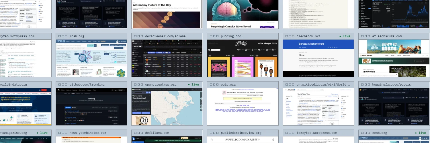430x143 pixels.
Task: Click the live badge beside ciechanow.ski
Action: click(345, 36)
